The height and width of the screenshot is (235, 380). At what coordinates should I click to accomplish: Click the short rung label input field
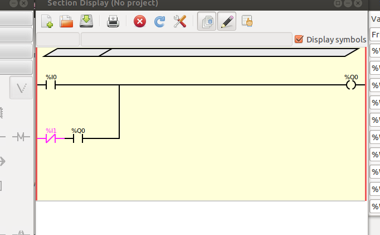(58, 39)
